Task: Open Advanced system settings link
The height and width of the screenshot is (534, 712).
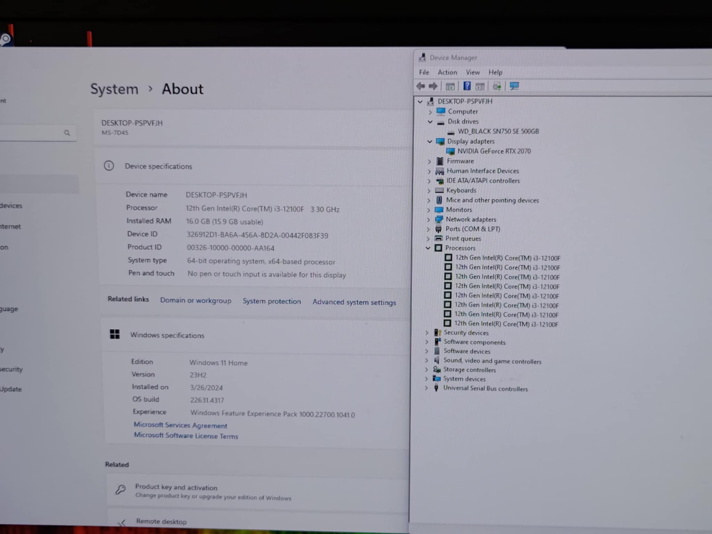Action: coord(354,302)
